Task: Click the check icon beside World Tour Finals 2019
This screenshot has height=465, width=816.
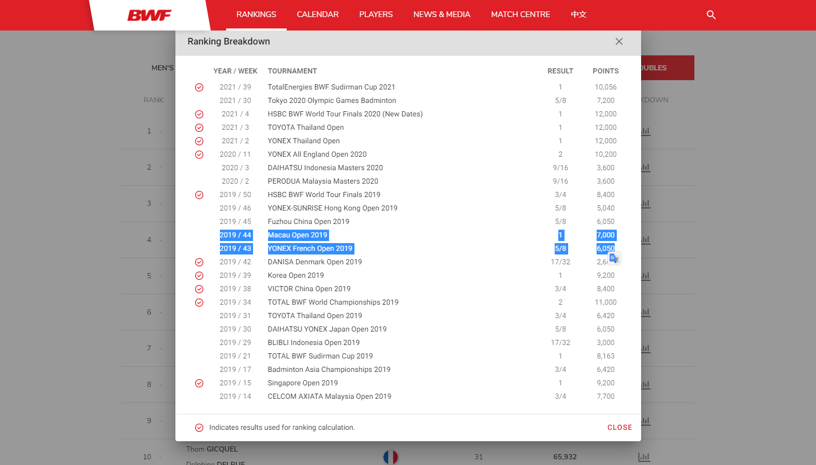Action: 199,195
